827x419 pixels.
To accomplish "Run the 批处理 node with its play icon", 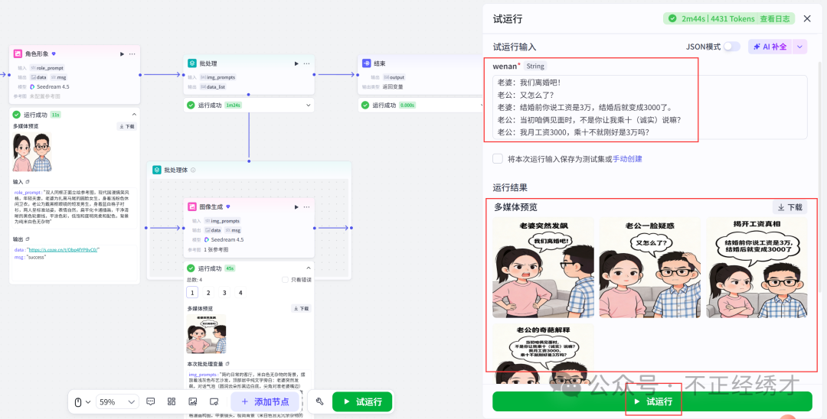I will [x=296, y=63].
